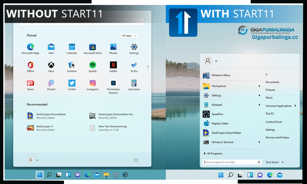Open Microsoft Edge from pinned apps

tap(30, 49)
